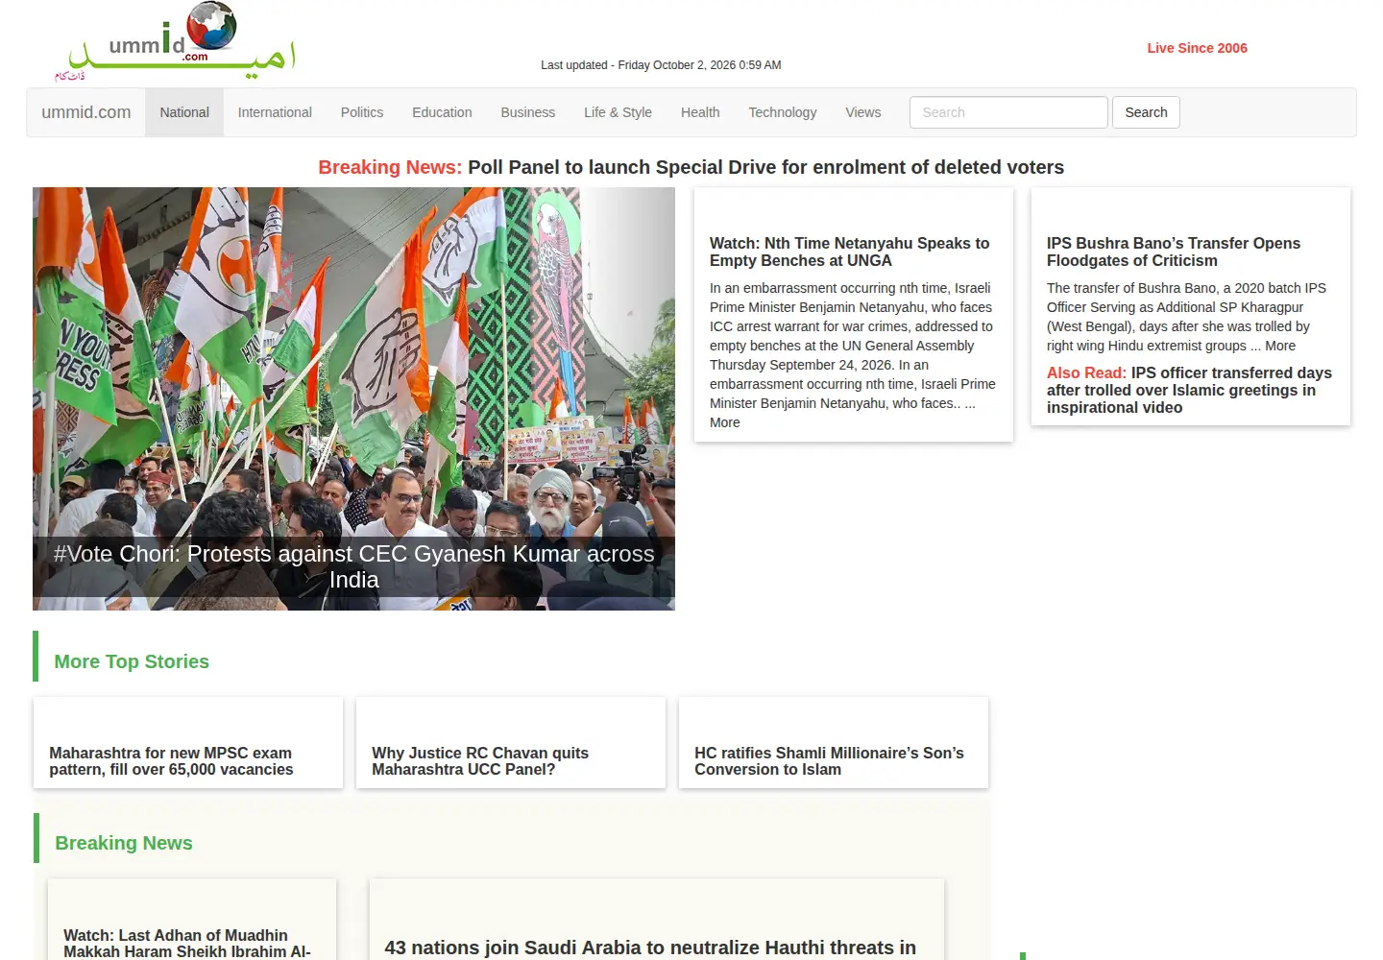The width and height of the screenshot is (1383, 960).
Task: Click the green Breaking News section heading
Action: tap(124, 843)
